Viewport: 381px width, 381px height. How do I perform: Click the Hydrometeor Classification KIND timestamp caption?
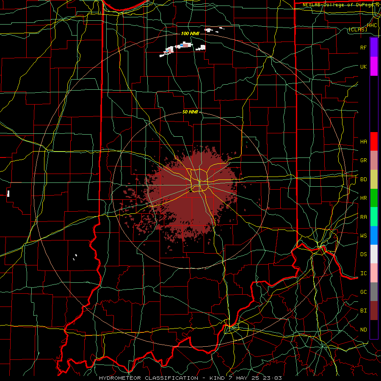190,378
